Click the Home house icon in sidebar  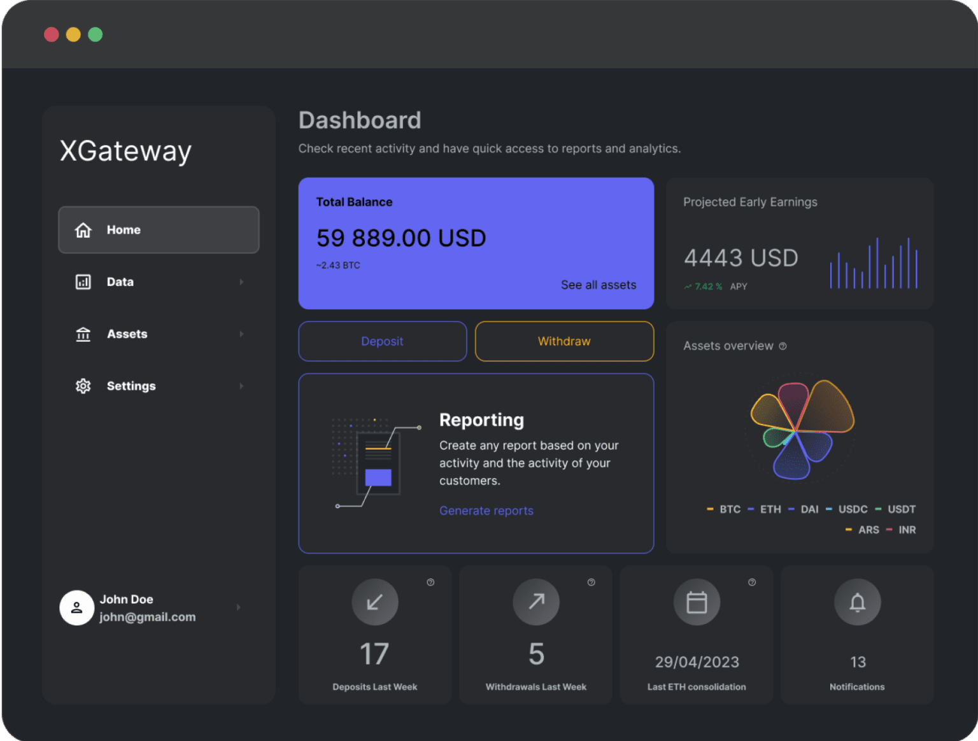point(83,230)
